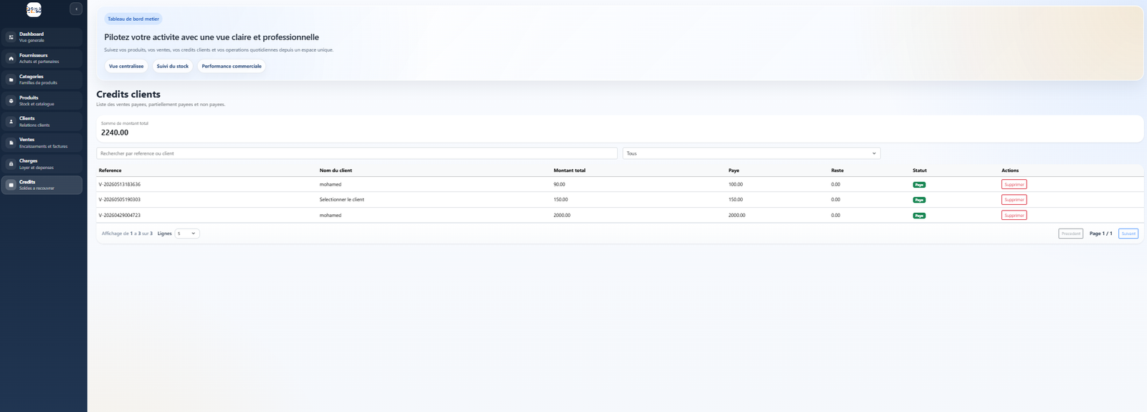The image size is (1147, 412).
Task: Open the Lignes rows-per-page dropdown
Action: [x=187, y=234]
